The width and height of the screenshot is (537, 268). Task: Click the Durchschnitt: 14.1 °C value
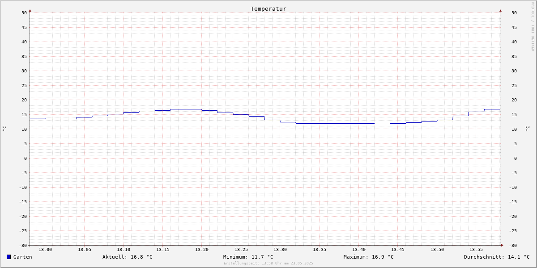497,257
